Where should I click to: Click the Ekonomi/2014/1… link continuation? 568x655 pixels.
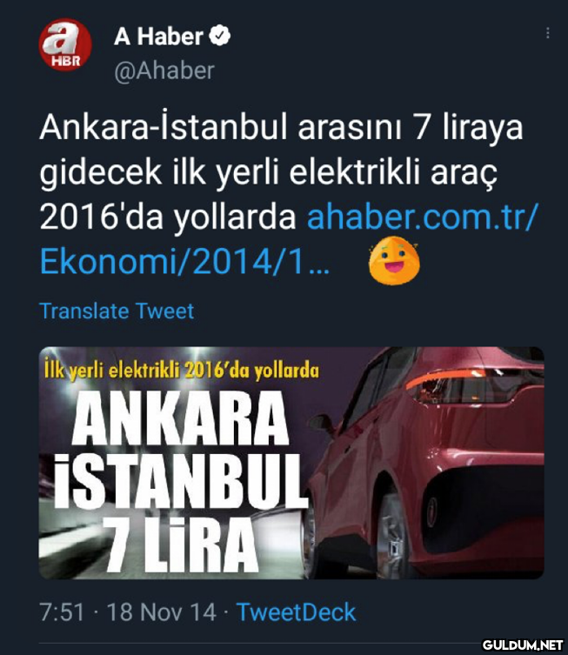pyautogui.click(x=184, y=263)
